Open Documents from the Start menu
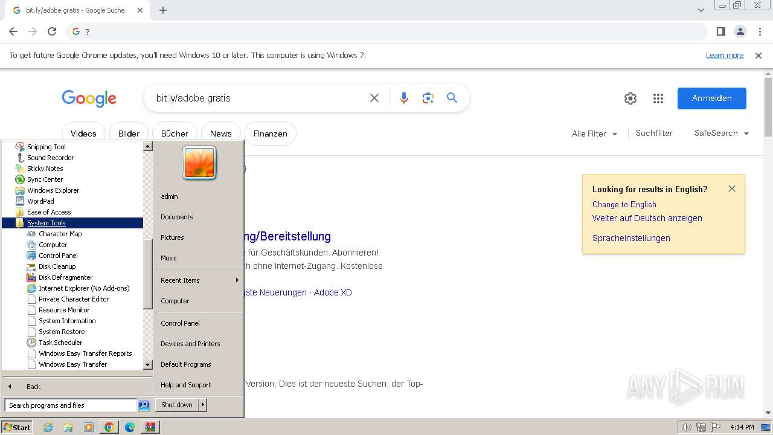This screenshot has width=773, height=435. pyautogui.click(x=176, y=217)
